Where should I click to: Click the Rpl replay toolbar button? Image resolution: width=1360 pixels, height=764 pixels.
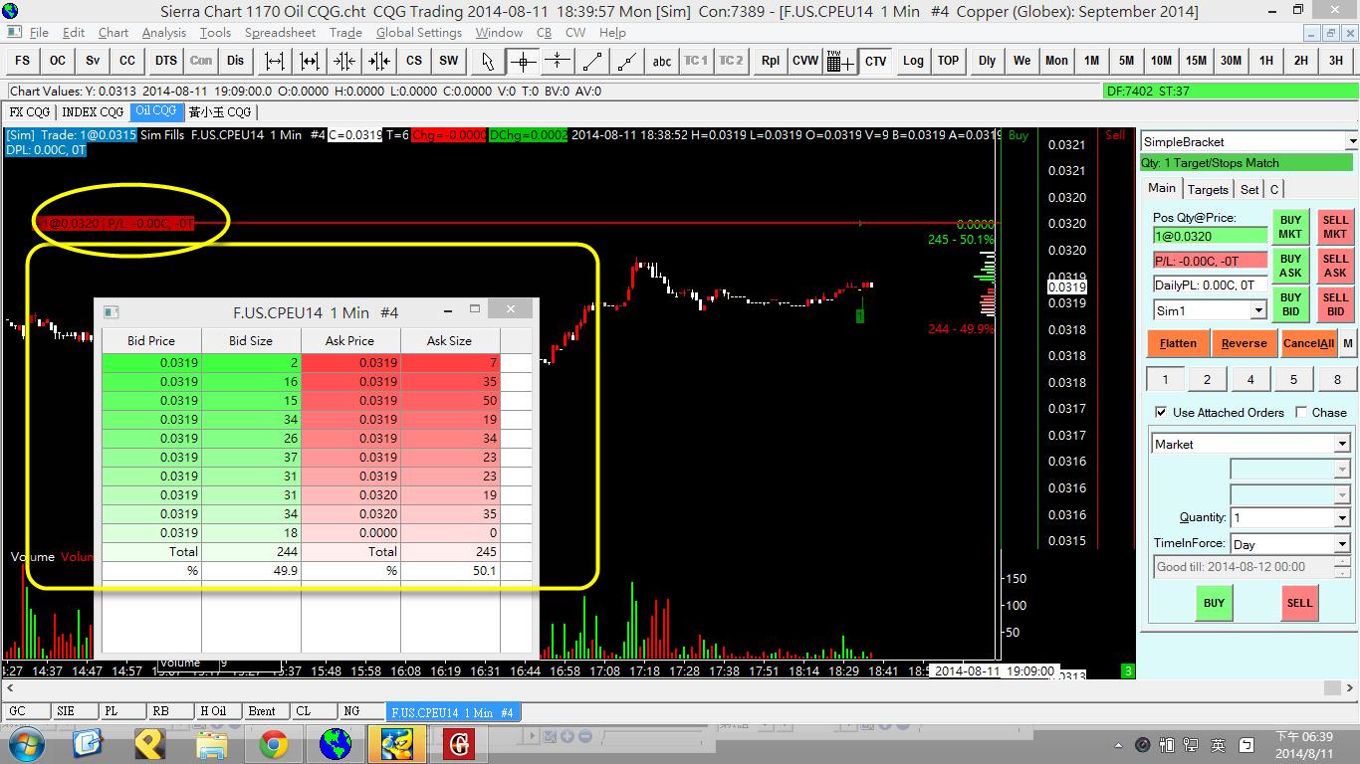pos(770,61)
